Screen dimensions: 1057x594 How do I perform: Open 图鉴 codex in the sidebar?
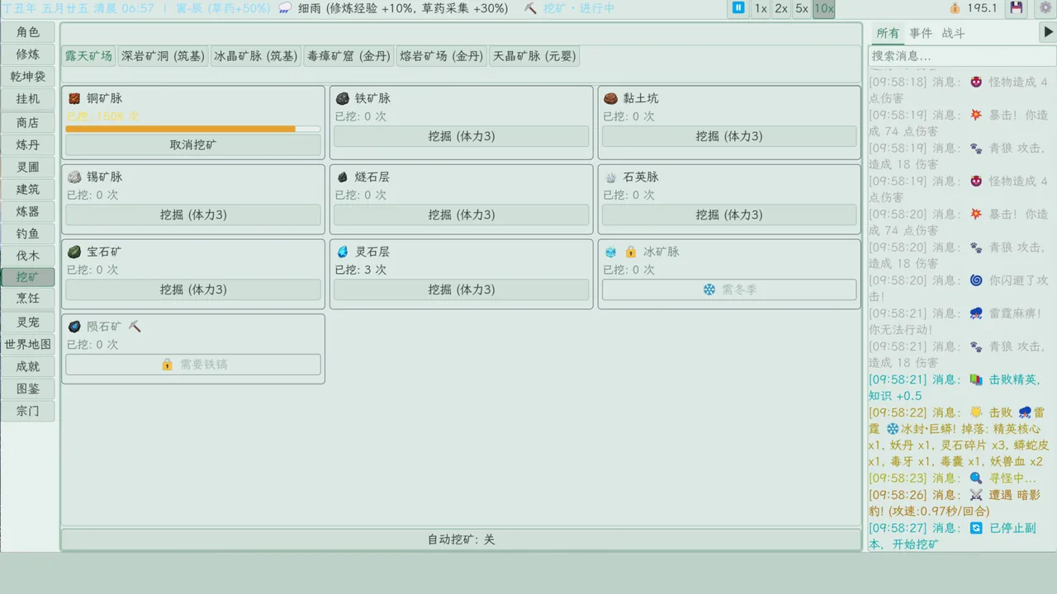[x=28, y=389]
